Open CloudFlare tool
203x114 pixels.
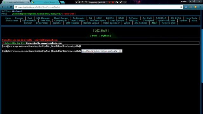(148, 21)
